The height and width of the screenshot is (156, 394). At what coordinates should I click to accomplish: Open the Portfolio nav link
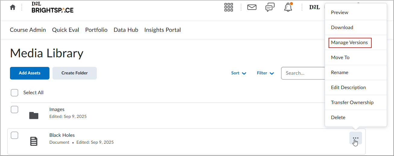(96, 30)
